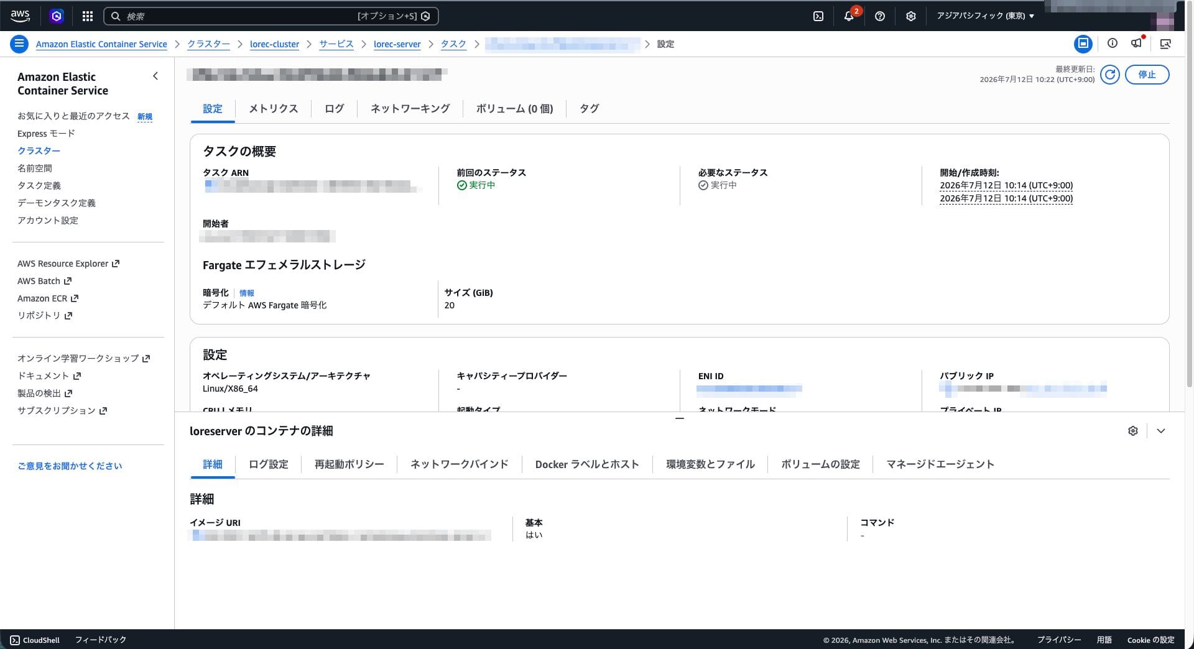Viewport: 1194px width, 649px height.
Task: Focus the AWS search field
Action: pyautogui.click(x=271, y=16)
